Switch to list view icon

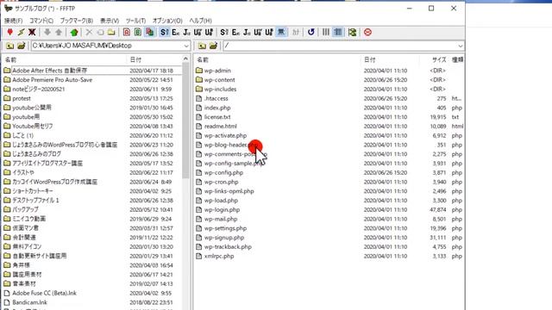click(326, 33)
